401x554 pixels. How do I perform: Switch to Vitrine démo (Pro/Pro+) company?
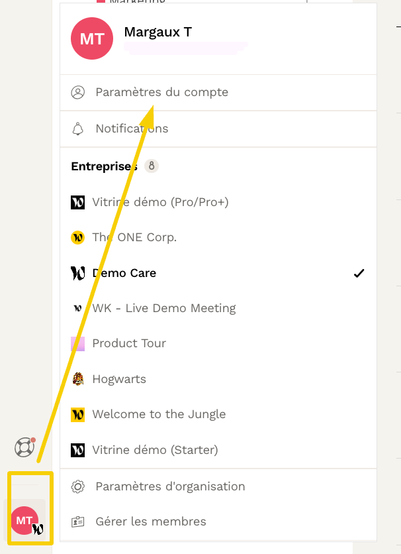(160, 202)
